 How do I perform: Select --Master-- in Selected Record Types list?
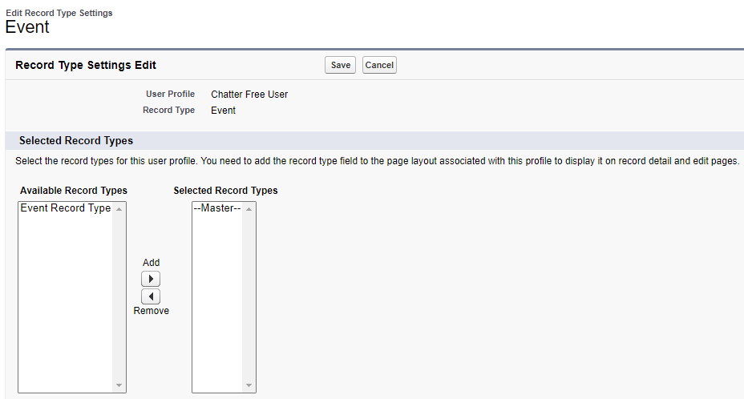point(216,208)
